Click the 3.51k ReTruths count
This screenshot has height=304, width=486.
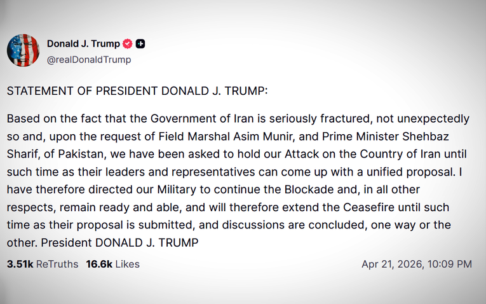click(x=43, y=264)
